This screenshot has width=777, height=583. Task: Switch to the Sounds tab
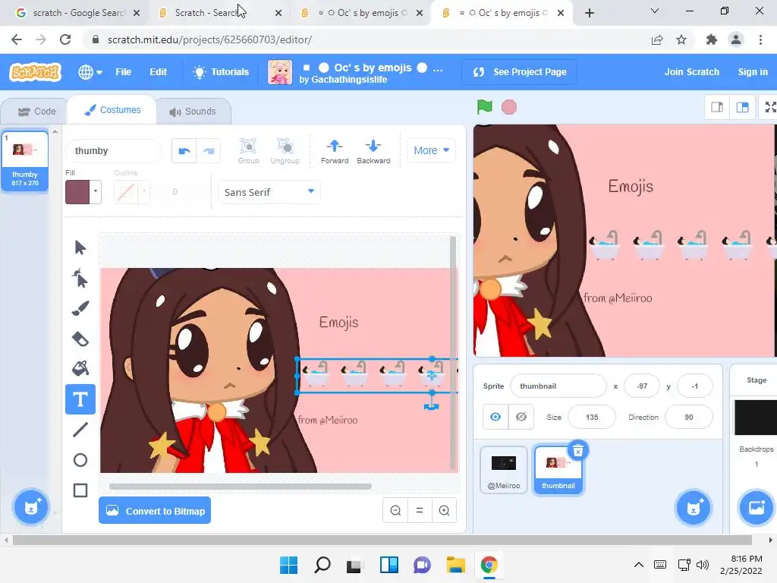193,112
